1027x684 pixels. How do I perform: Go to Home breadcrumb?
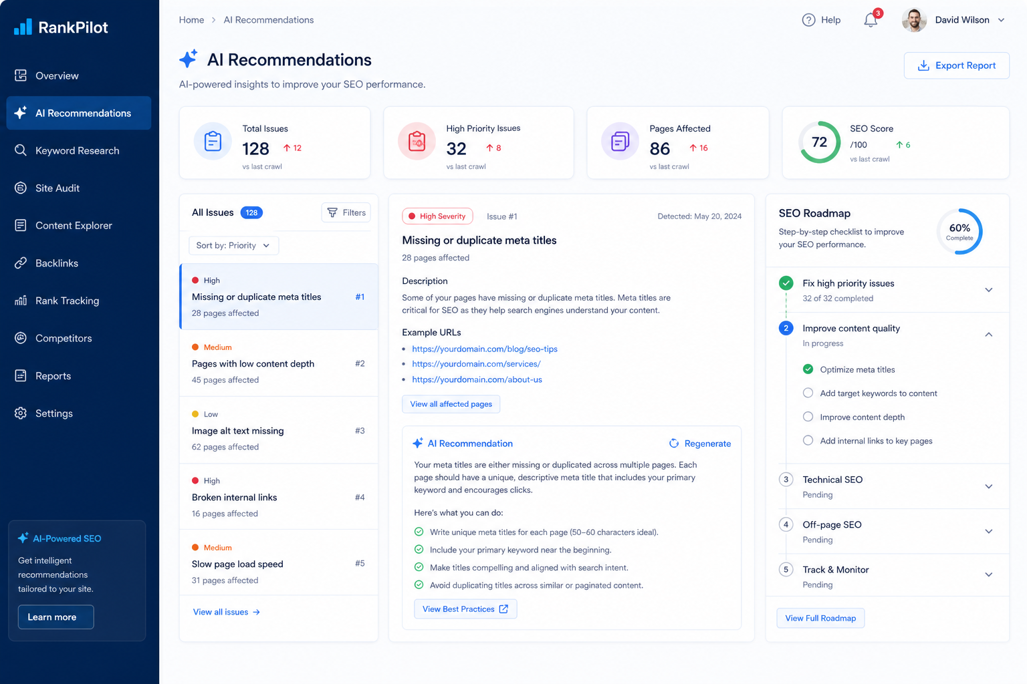pyautogui.click(x=191, y=20)
